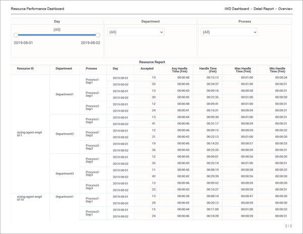Click the Handle Time (Fmt) header
Image resolution: width=303 pixels, height=234 pixels.
(x=208, y=70)
